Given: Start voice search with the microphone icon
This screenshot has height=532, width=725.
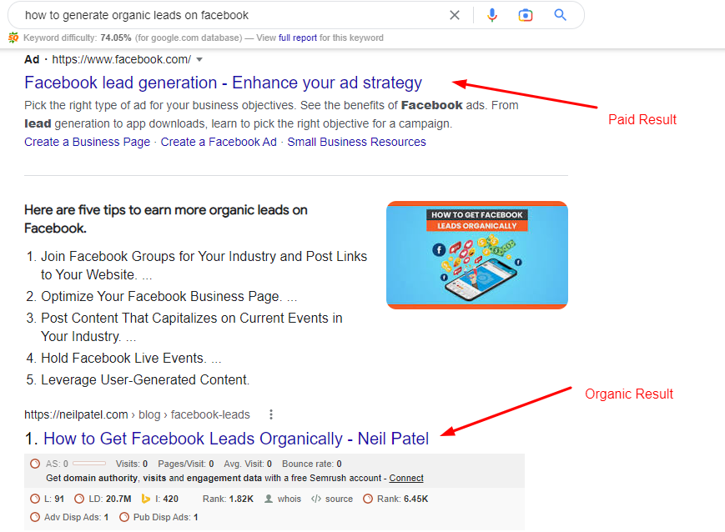Looking at the screenshot, I should point(492,15).
